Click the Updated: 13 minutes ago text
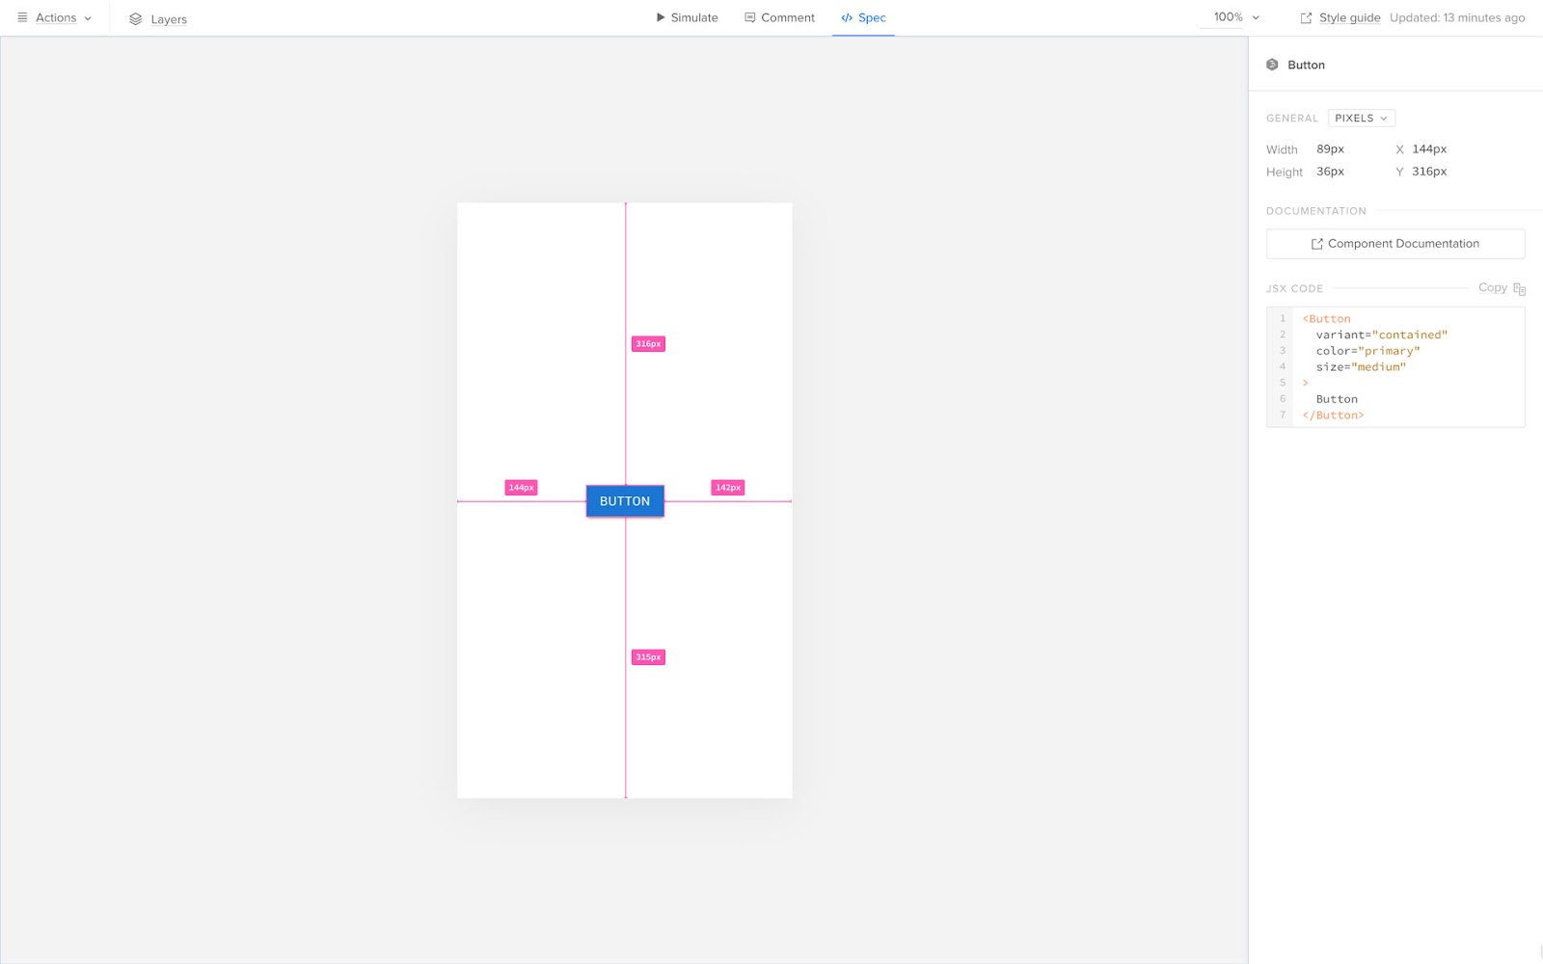This screenshot has width=1543, height=964. [1457, 17]
